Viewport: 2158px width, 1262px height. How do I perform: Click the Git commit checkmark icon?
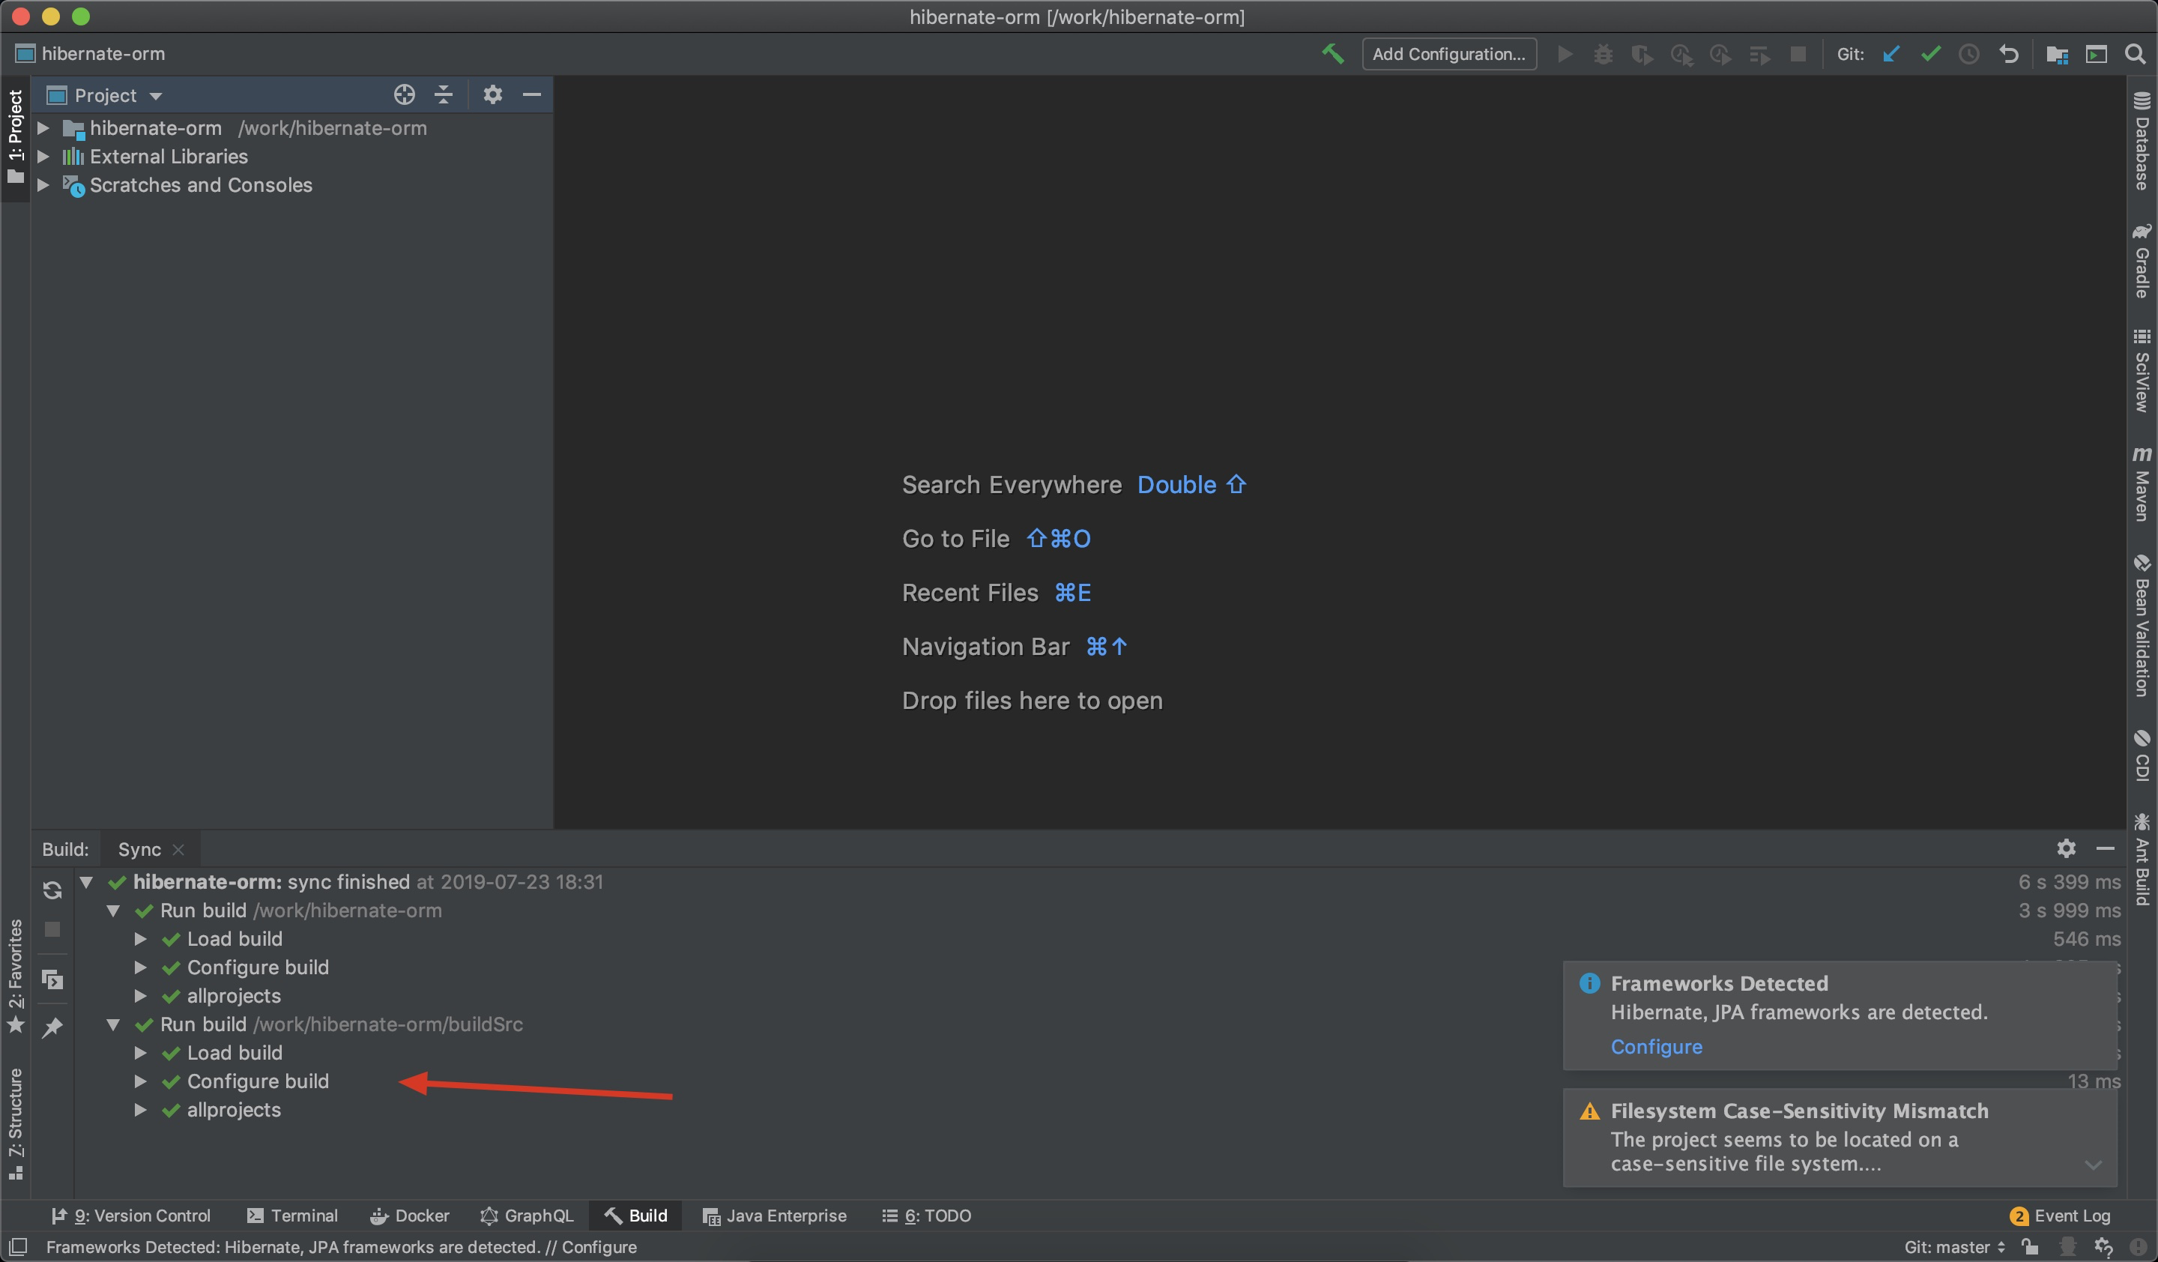pyautogui.click(x=1930, y=54)
